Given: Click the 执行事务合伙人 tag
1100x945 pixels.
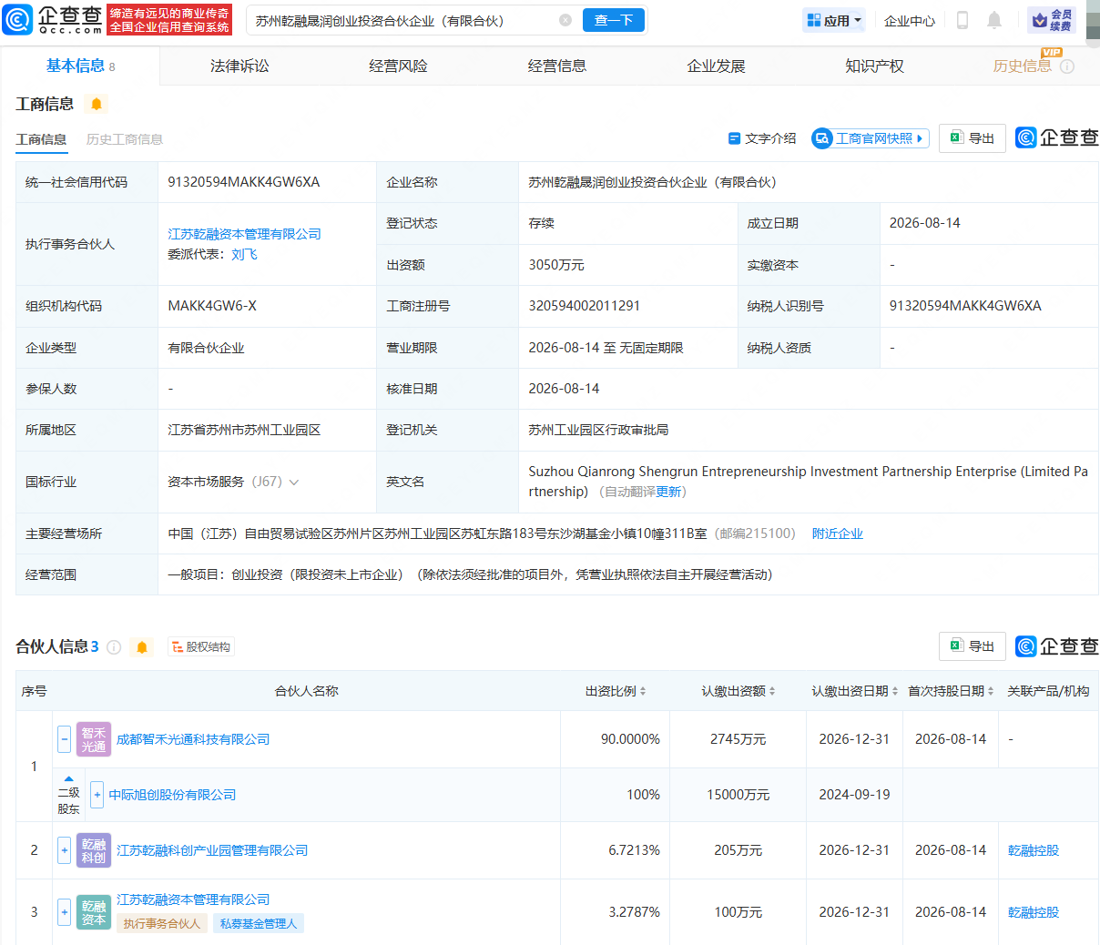Looking at the screenshot, I should tap(161, 923).
